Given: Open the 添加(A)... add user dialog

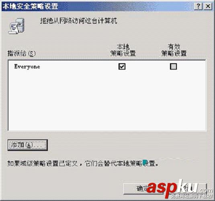Looking at the screenshot, I should point(28,145).
